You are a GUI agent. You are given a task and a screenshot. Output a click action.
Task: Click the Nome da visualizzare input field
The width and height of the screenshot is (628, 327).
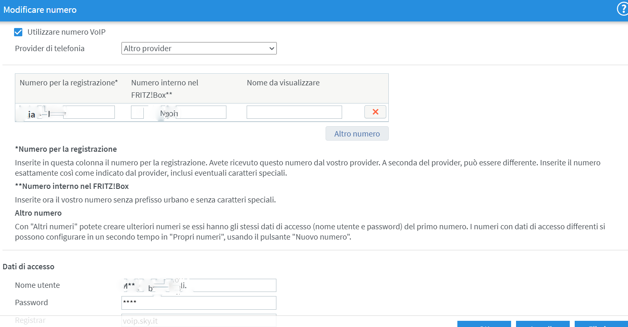coord(294,112)
